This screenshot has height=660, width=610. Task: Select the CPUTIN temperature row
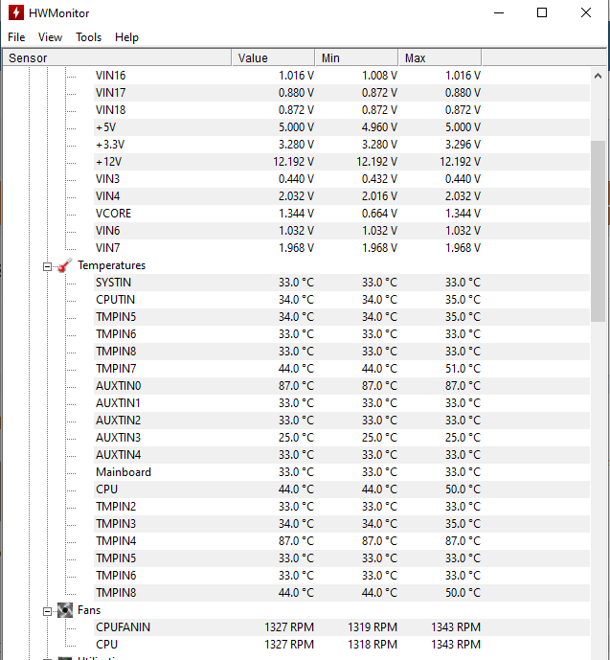(x=342, y=300)
